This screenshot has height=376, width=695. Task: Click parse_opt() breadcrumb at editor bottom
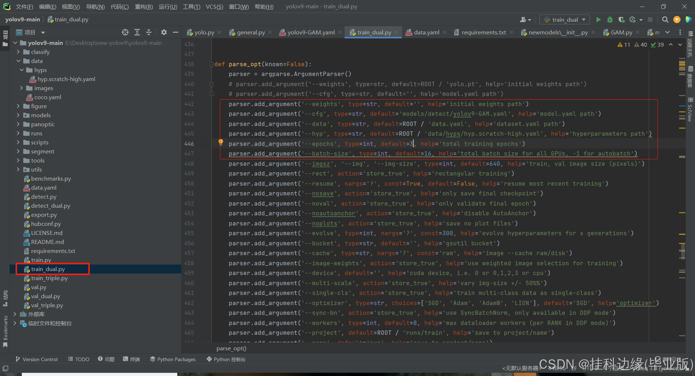pyautogui.click(x=231, y=348)
